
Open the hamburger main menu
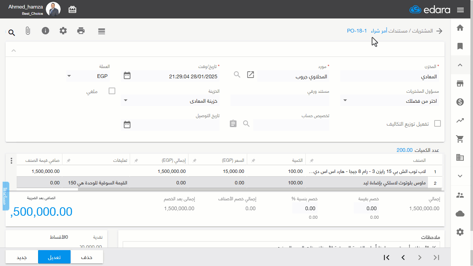pos(460,10)
